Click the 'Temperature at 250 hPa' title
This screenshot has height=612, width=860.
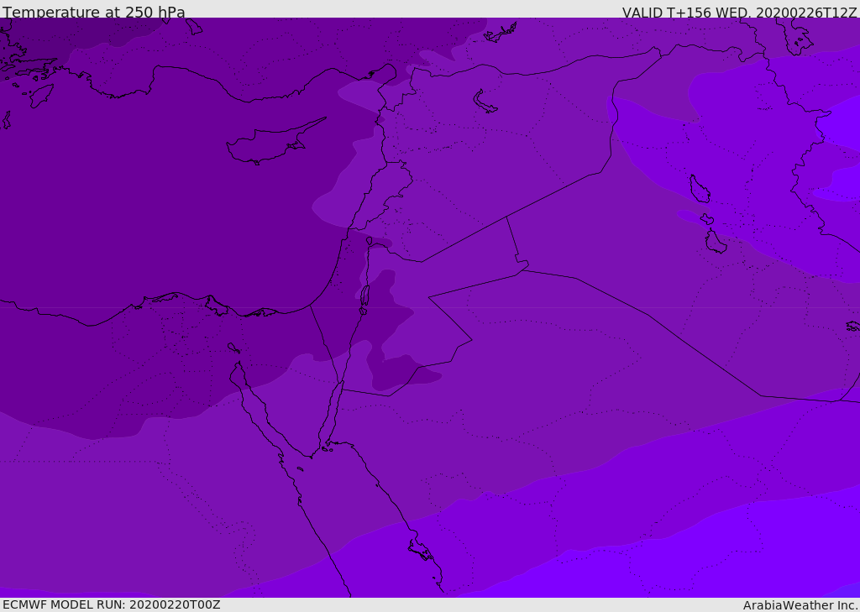tap(94, 12)
